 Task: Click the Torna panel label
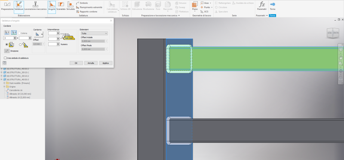(272, 15)
